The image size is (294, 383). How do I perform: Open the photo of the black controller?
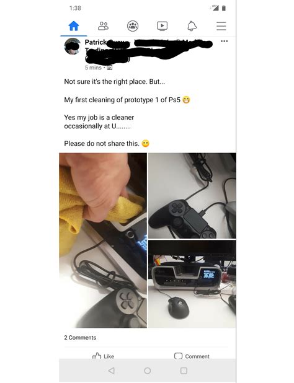(x=192, y=196)
